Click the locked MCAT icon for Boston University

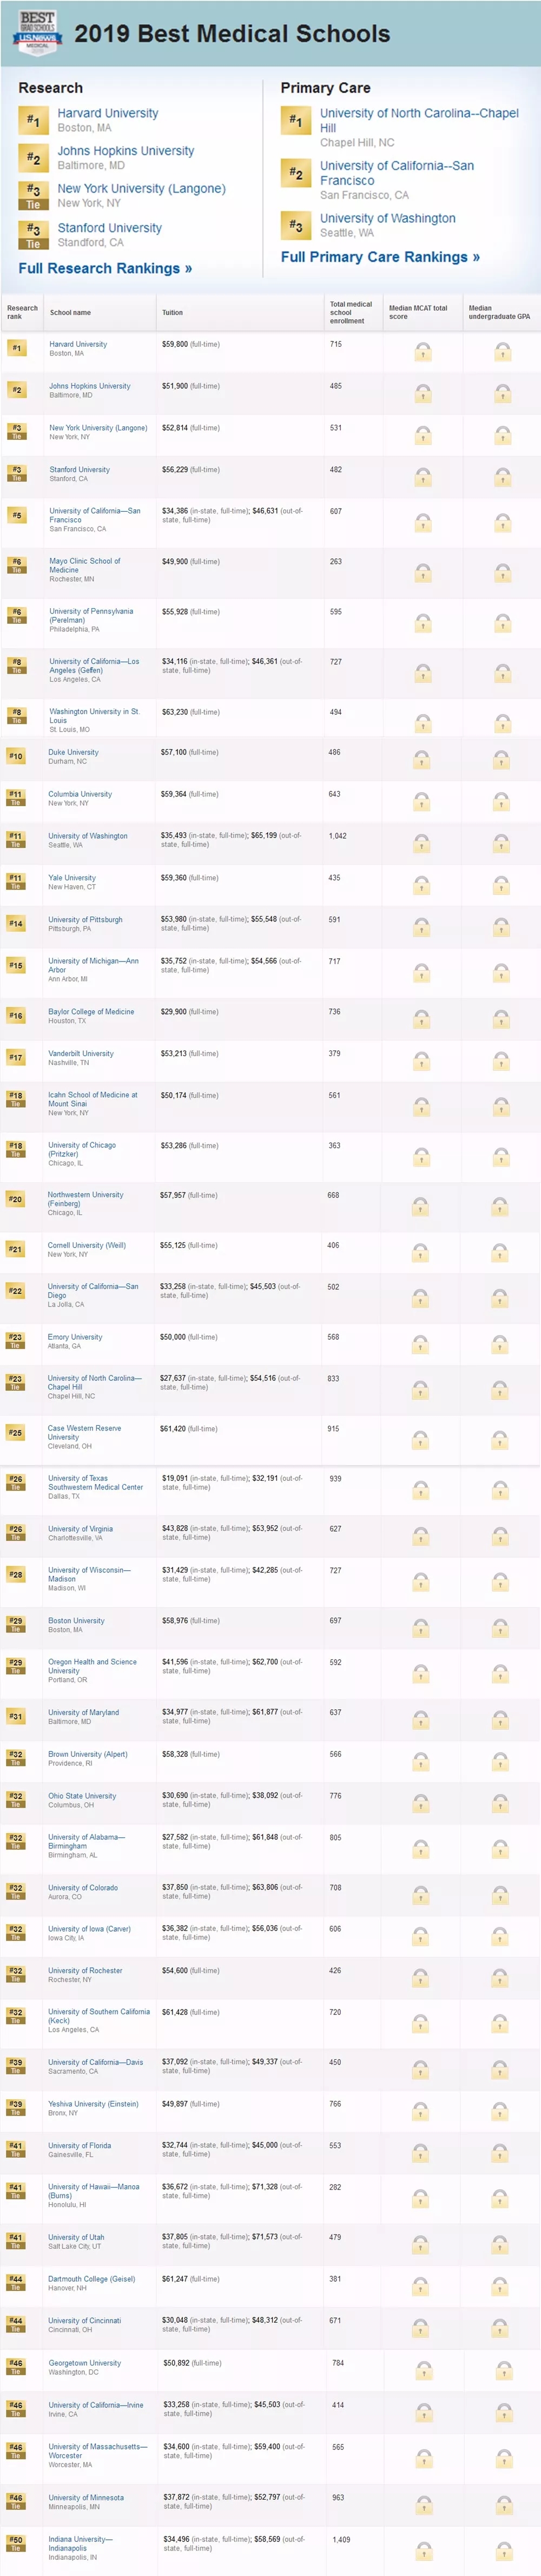coord(422,1628)
